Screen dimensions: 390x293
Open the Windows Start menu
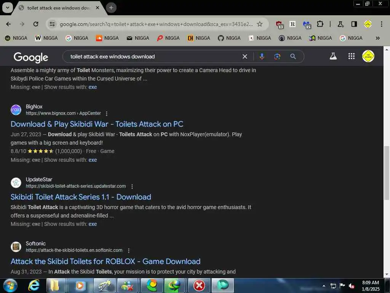(10, 285)
